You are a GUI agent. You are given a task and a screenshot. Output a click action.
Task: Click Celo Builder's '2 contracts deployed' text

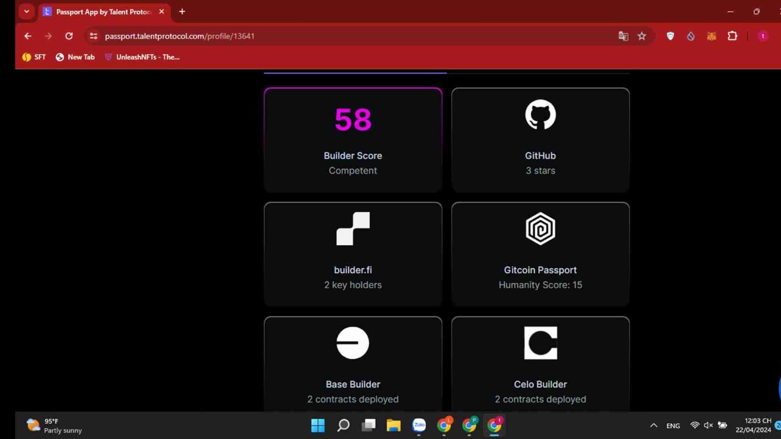tap(540, 399)
